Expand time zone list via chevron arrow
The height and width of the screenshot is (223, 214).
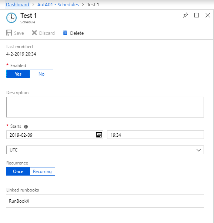coord(198,150)
